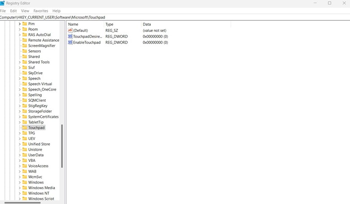
Task: Expand the TabletTip key
Action: (20, 122)
